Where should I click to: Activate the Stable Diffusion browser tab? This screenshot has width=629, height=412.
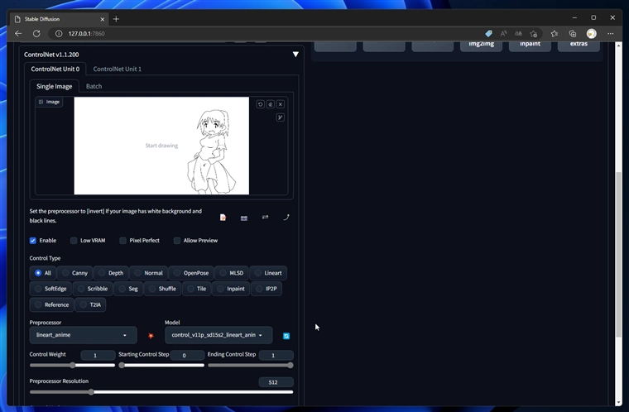pyautogui.click(x=60, y=19)
